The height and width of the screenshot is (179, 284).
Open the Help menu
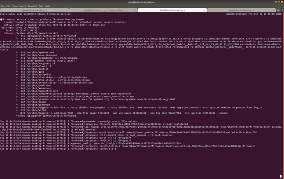48,6
